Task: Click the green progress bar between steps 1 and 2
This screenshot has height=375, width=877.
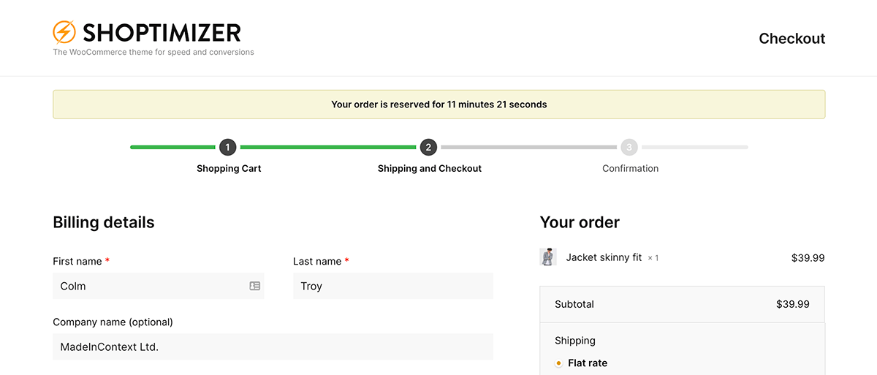Action: [328, 147]
